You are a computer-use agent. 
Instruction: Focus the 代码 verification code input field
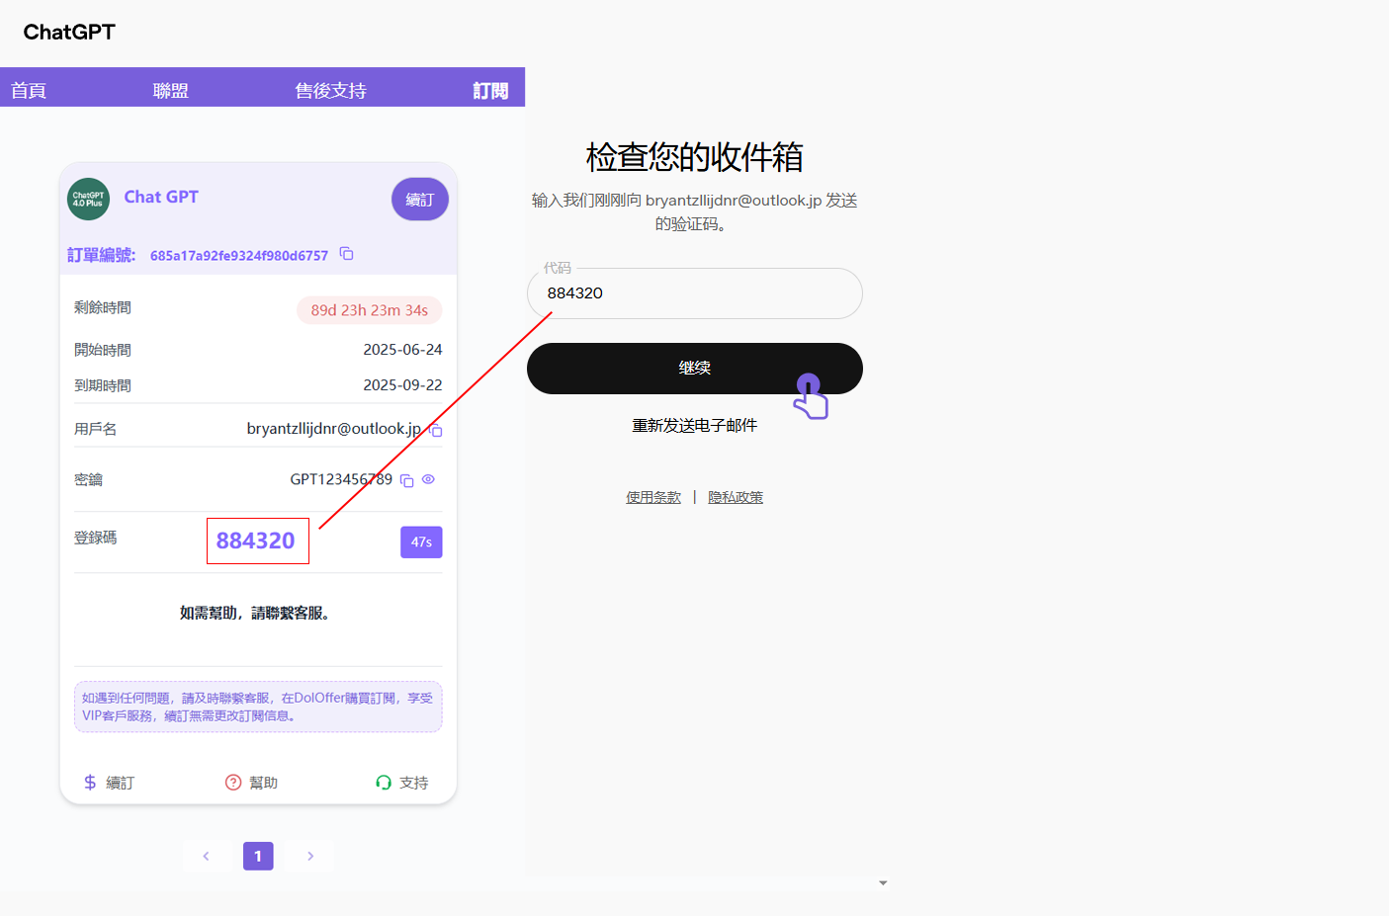[x=695, y=293]
